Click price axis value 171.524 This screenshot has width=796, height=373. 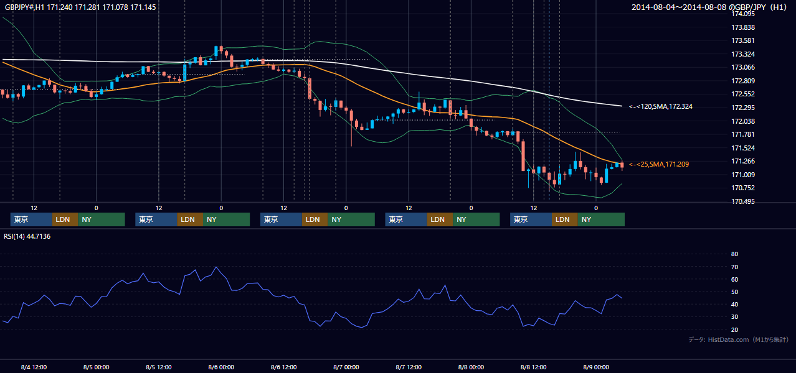coord(742,148)
